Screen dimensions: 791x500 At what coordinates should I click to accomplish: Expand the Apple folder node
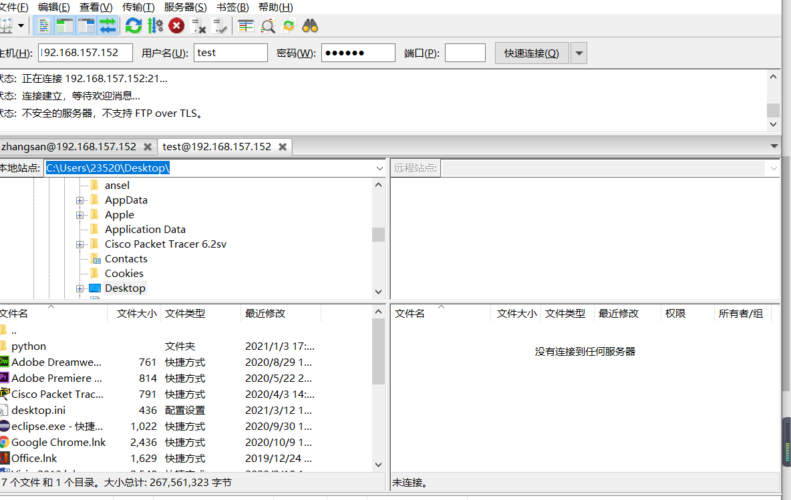(80, 215)
